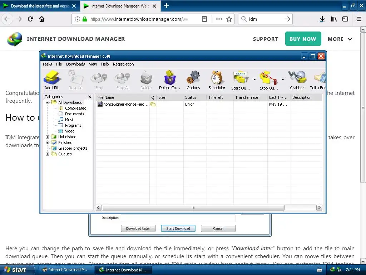The height and width of the screenshot is (275, 366).
Task: Click the queue icon in nonceSigner row
Action: click(x=153, y=104)
